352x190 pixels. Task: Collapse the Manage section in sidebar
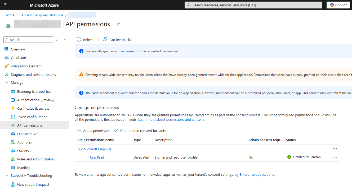coord(7,83)
